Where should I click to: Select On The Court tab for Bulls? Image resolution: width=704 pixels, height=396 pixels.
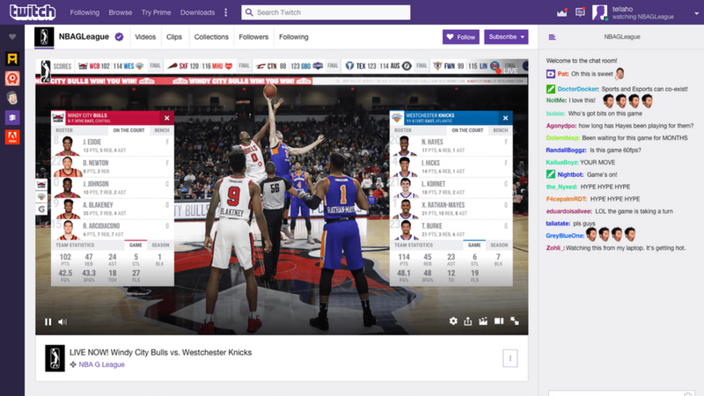[x=128, y=130]
